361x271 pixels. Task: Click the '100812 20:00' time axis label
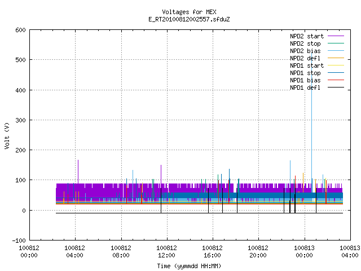tap(258, 252)
